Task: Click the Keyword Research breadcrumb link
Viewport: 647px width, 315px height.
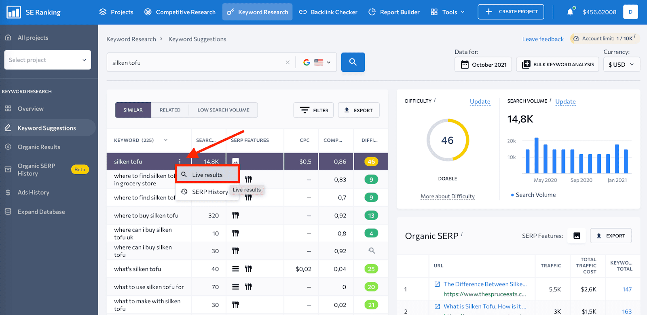Action: [131, 39]
